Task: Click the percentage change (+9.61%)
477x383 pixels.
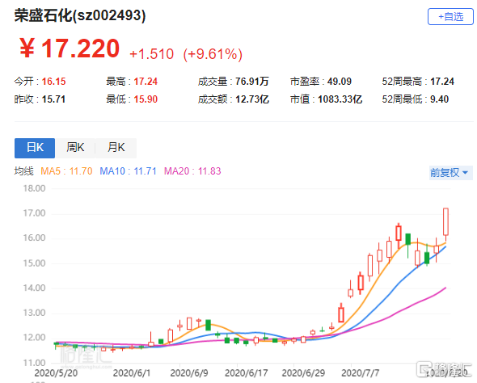Action: 213,54
